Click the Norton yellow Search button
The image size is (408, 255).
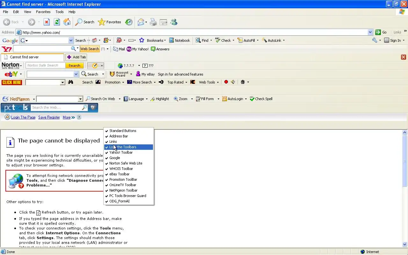74,65
